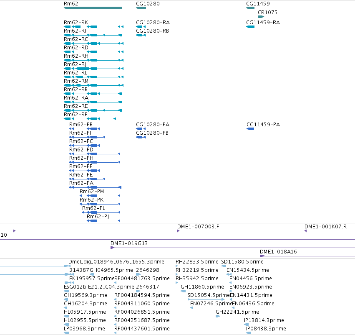Screen dimensions: 355x335
Task: Click RP004311060.5prime label
Action: click(142, 304)
